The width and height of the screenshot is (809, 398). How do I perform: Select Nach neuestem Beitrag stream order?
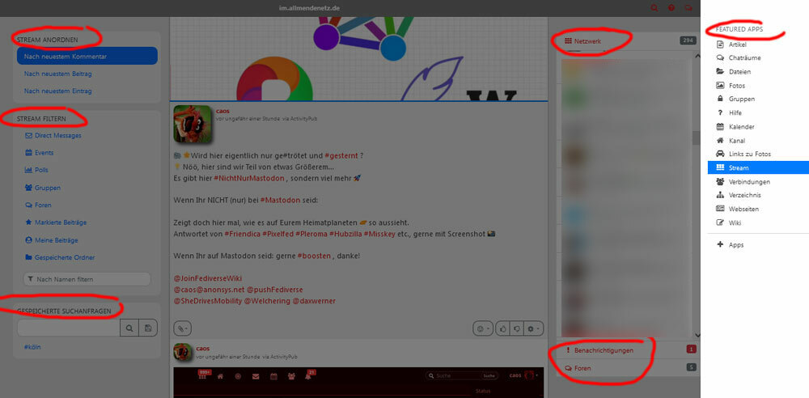coord(57,74)
